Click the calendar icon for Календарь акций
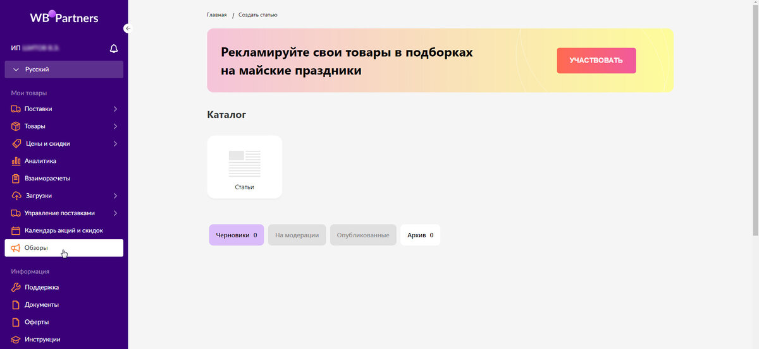Viewport: 759px width, 349px height. pos(16,230)
